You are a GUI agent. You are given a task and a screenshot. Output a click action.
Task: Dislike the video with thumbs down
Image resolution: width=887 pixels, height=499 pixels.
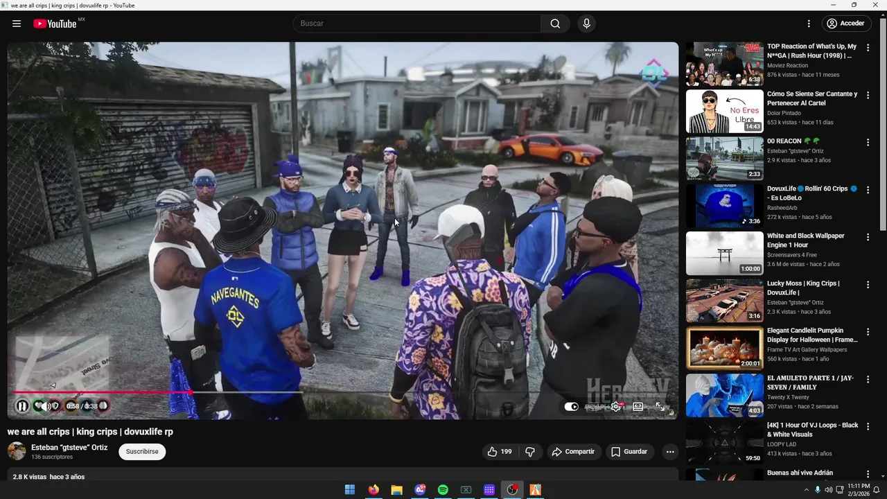pos(530,451)
